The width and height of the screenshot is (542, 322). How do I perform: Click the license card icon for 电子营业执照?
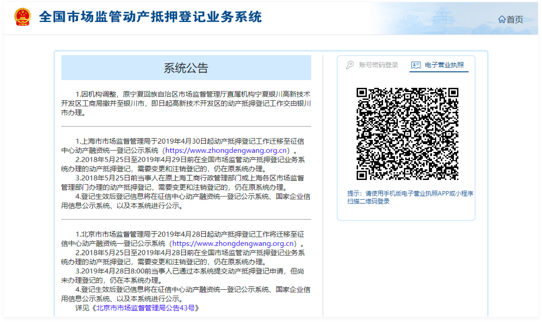tap(416, 65)
